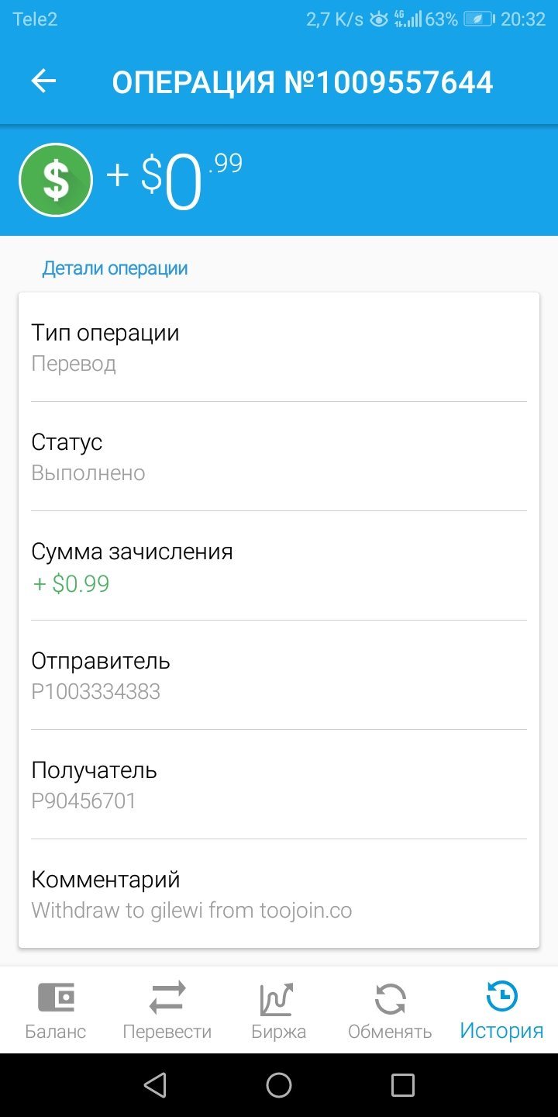Switch to the Биржа tab label
The height and width of the screenshot is (1117, 558).
[279, 1032]
